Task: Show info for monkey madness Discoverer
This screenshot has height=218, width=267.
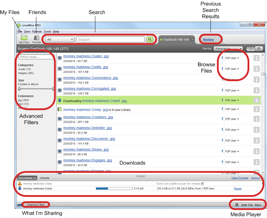Action: (256, 140)
